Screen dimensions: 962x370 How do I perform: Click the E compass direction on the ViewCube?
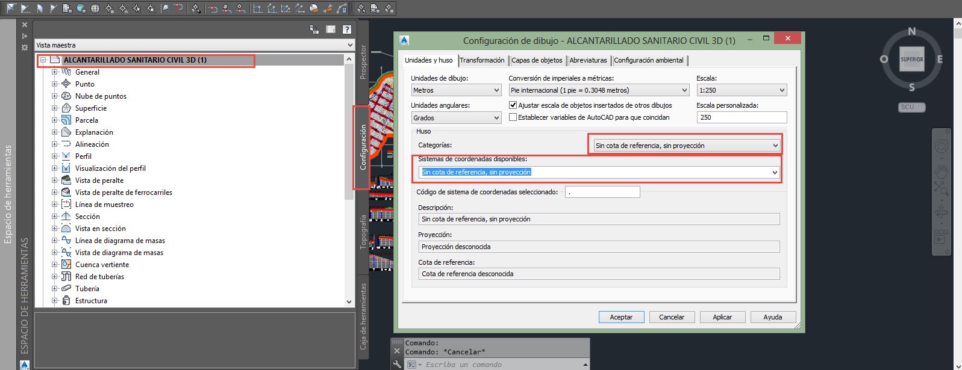[940, 60]
